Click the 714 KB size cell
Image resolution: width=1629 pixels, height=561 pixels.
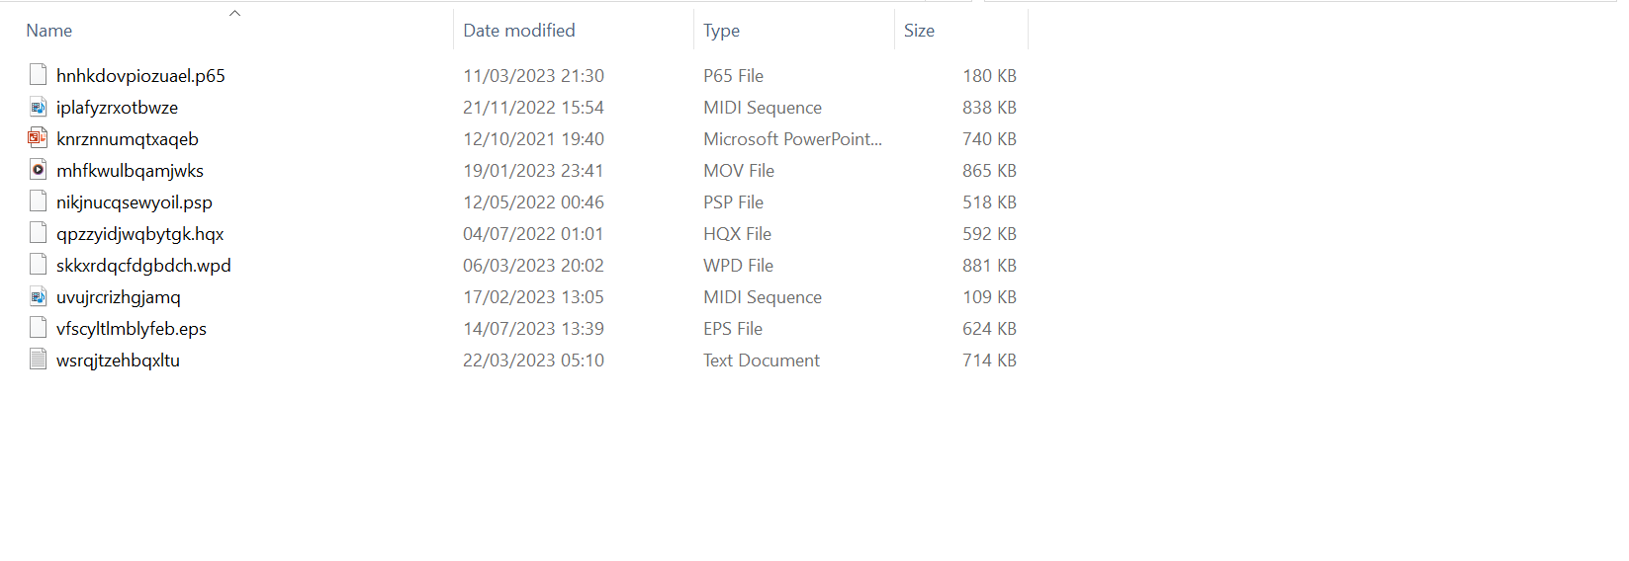tap(989, 361)
